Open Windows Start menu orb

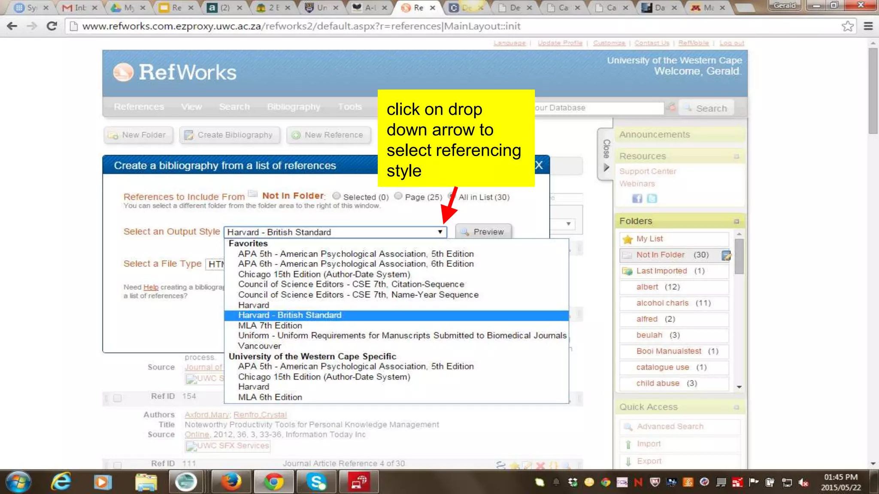pos(18,482)
